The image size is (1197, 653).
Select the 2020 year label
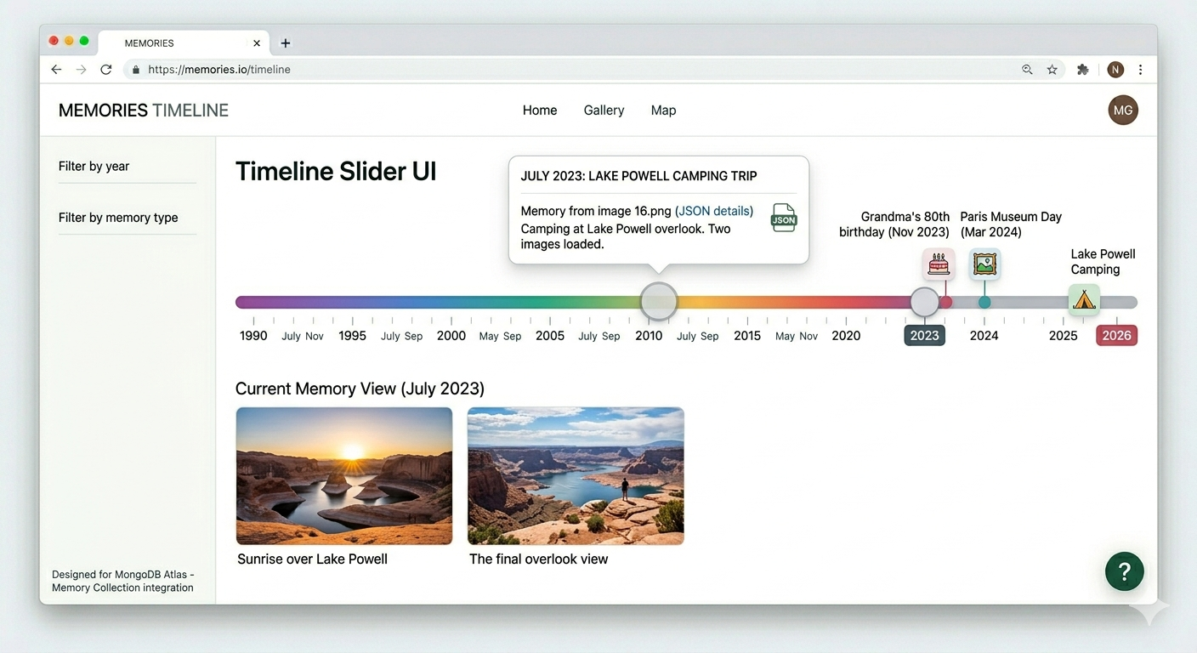click(846, 335)
